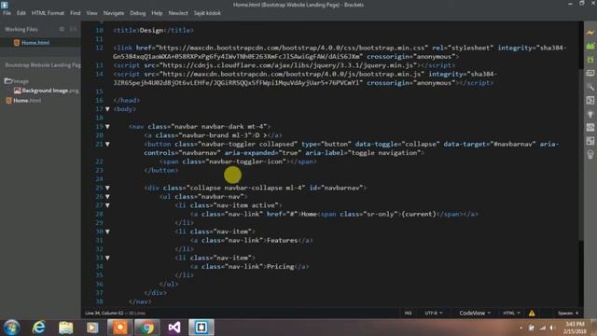
Task: Open the terminal panel icon
Action: [590, 100]
